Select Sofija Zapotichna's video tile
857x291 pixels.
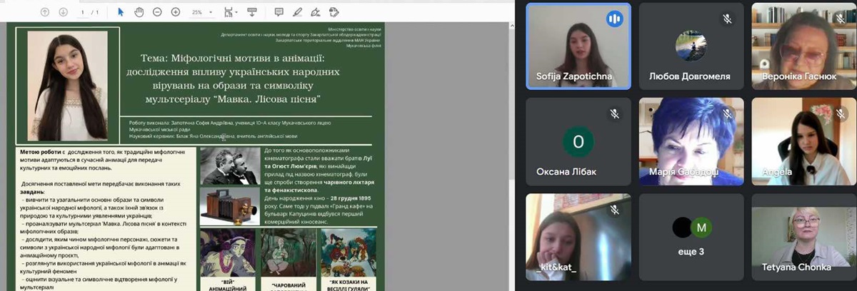pyautogui.click(x=578, y=46)
